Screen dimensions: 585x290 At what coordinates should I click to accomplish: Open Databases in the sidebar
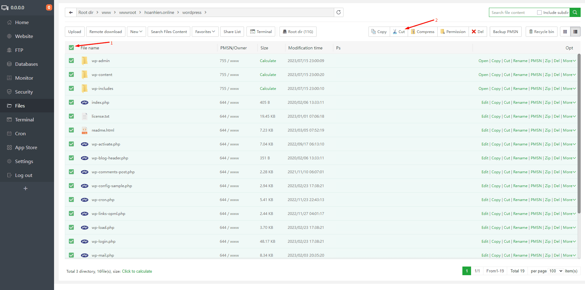point(27,64)
